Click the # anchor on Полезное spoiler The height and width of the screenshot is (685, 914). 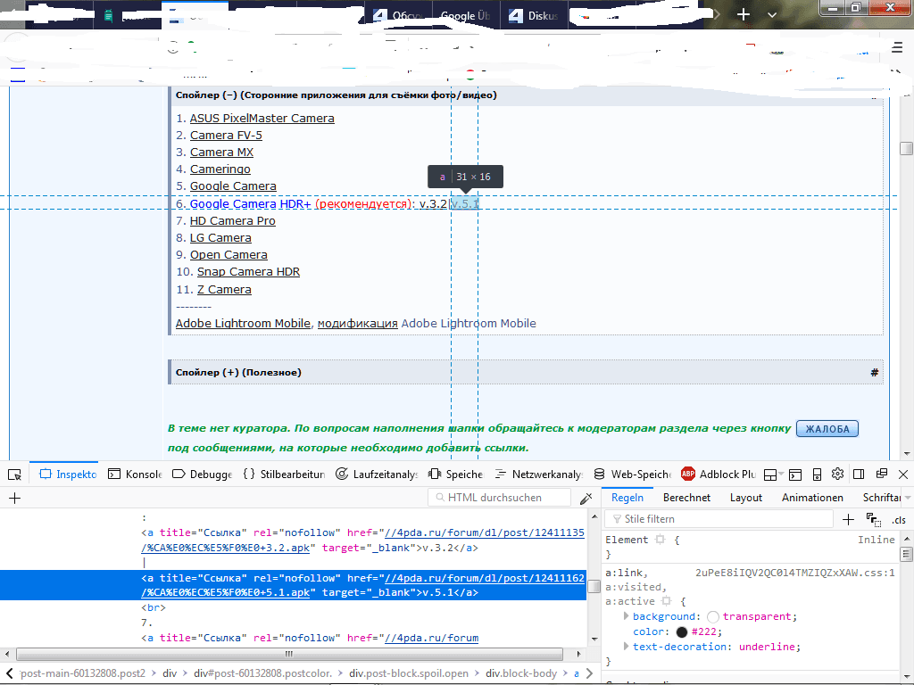coord(875,372)
